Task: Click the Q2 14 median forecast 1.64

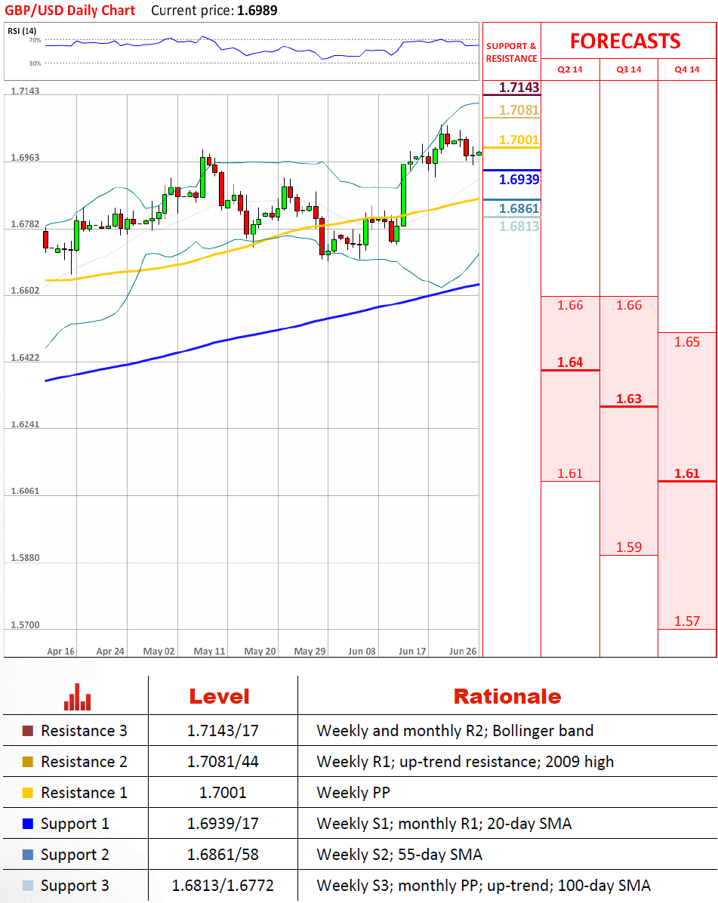Action: coord(570,362)
